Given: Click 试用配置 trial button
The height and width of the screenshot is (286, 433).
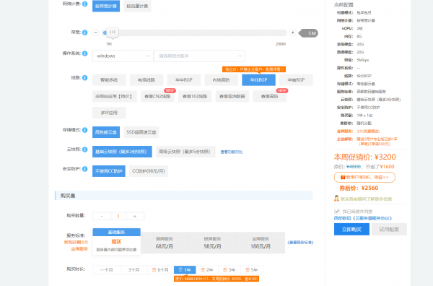Looking at the screenshot, I should [390, 230].
